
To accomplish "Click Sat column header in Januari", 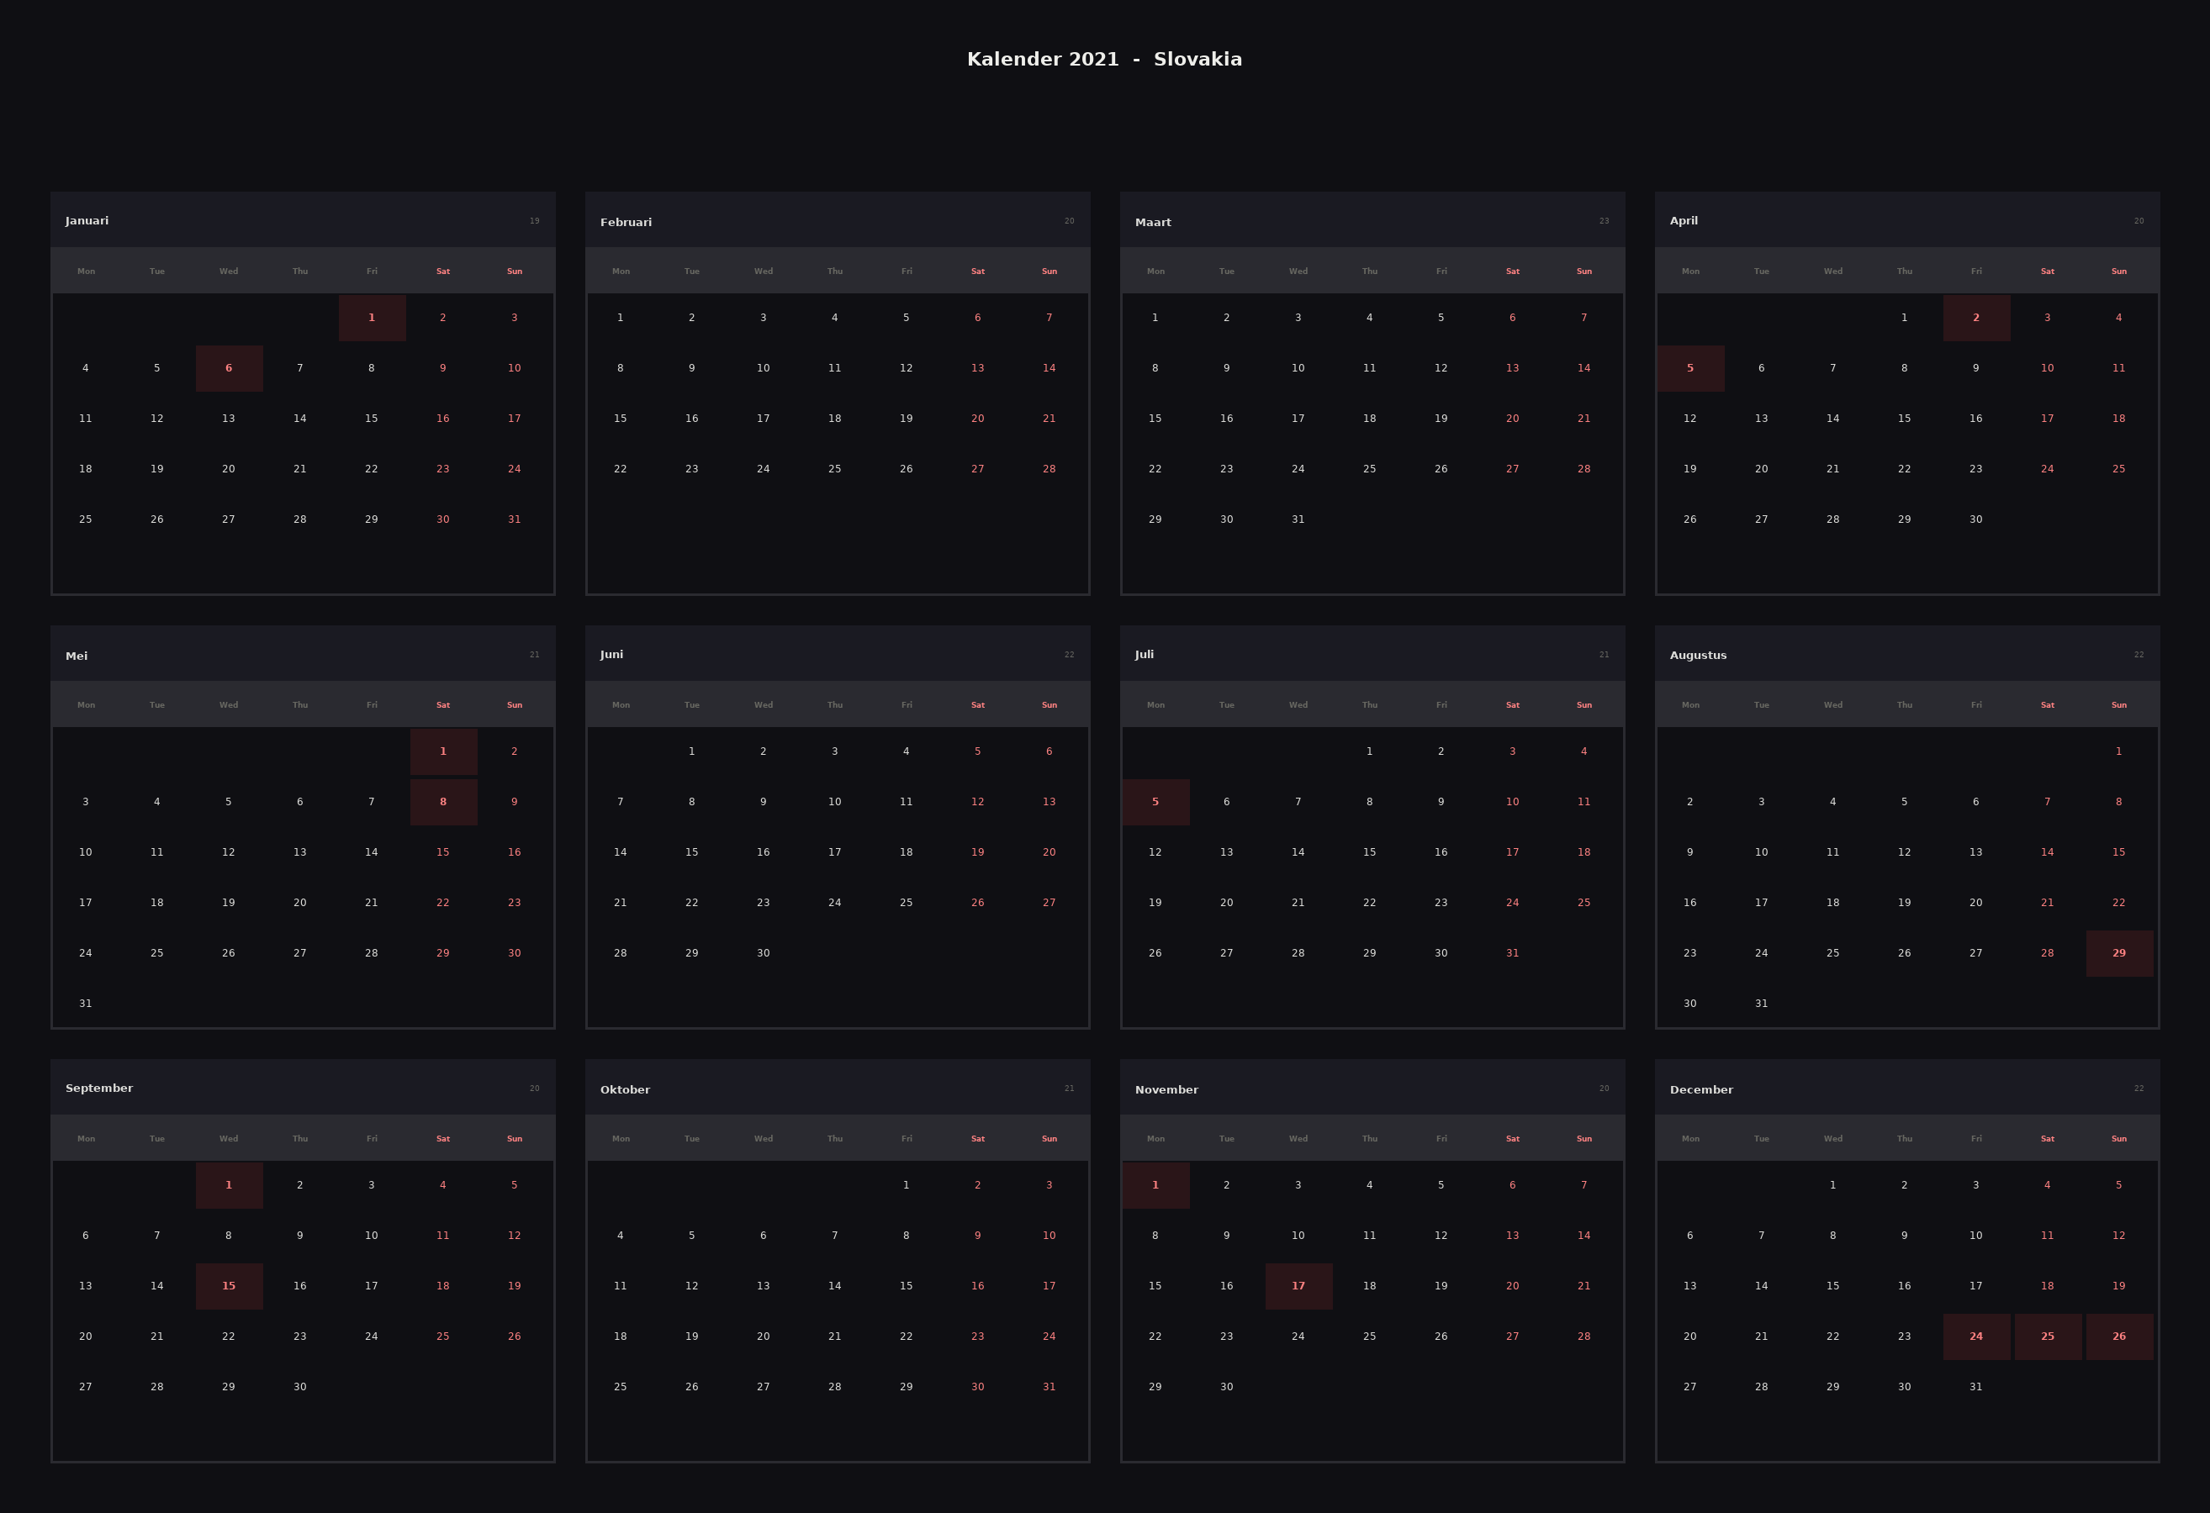I will point(443,271).
